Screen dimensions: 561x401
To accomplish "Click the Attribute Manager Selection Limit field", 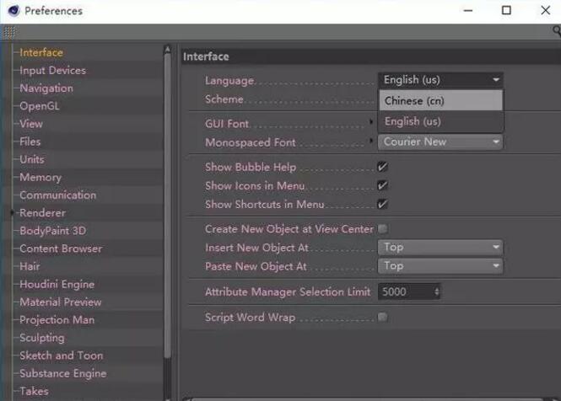I will point(405,292).
